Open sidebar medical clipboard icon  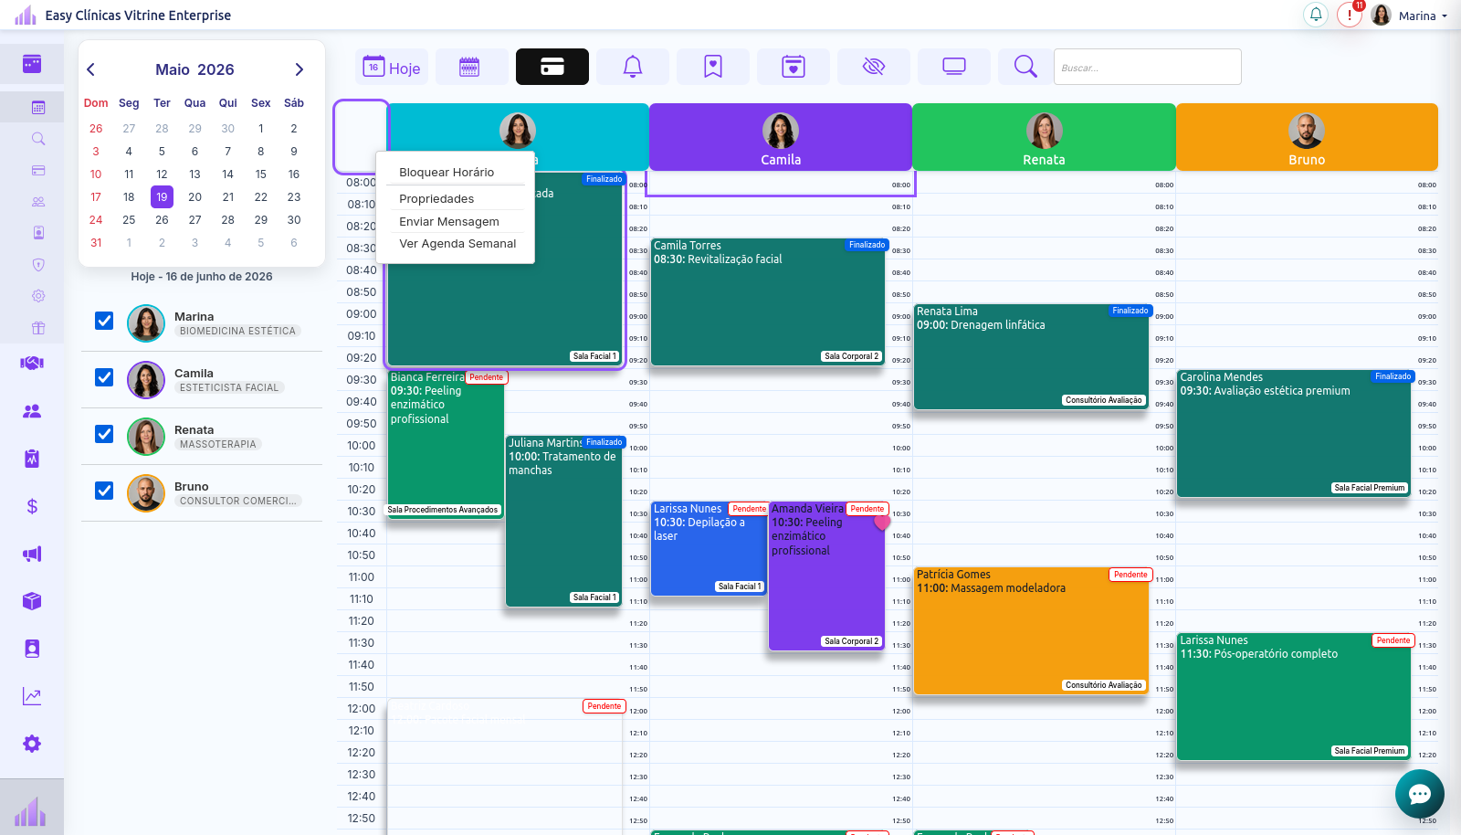(x=32, y=459)
